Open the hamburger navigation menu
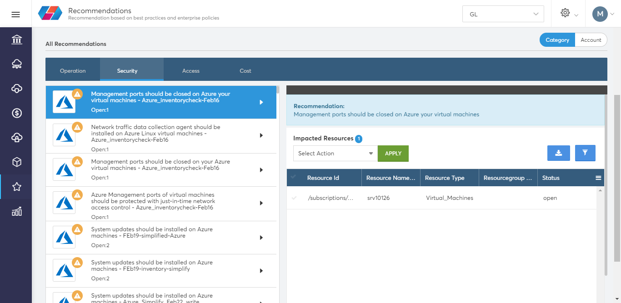 click(15, 14)
